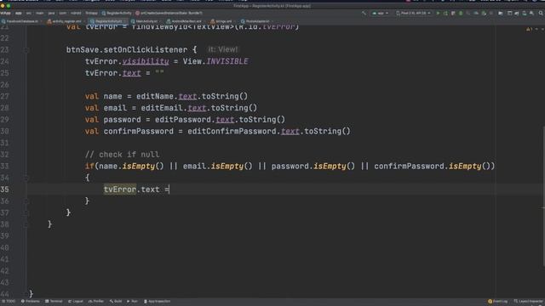Switch to the MainActivity.kt tab
The height and width of the screenshot is (306, 545).
(146, 21)
